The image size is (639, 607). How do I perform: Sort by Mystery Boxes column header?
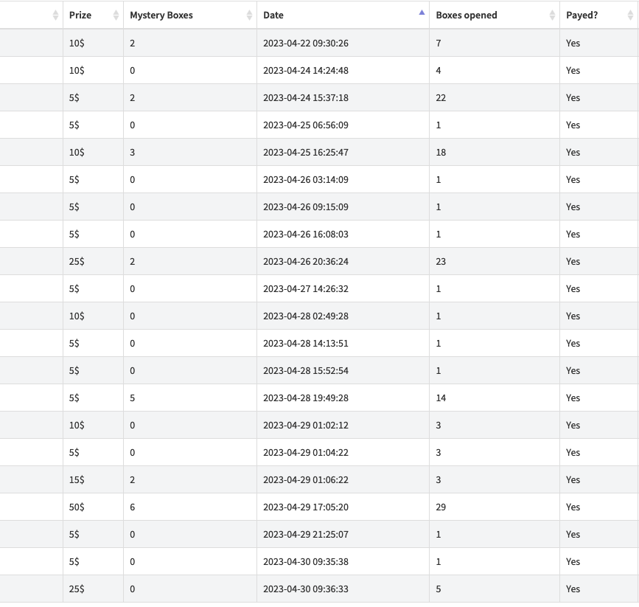click(x=190, y=15)
